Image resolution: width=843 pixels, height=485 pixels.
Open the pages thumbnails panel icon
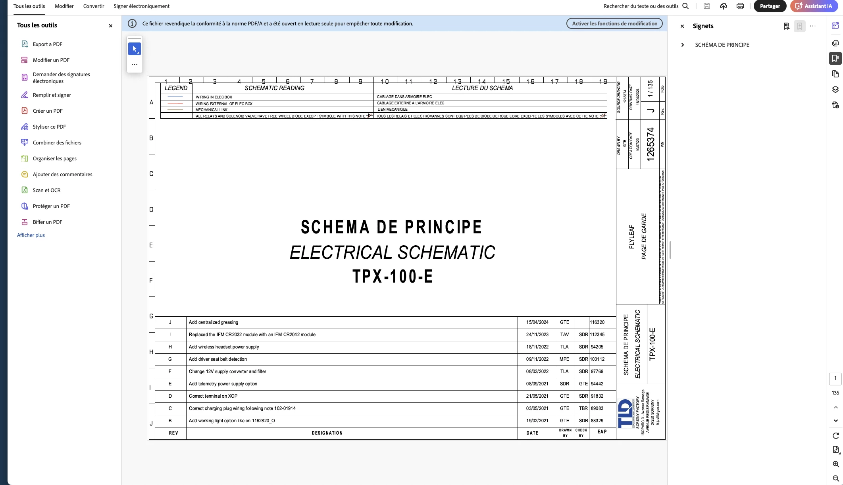[x=835, y=74]
